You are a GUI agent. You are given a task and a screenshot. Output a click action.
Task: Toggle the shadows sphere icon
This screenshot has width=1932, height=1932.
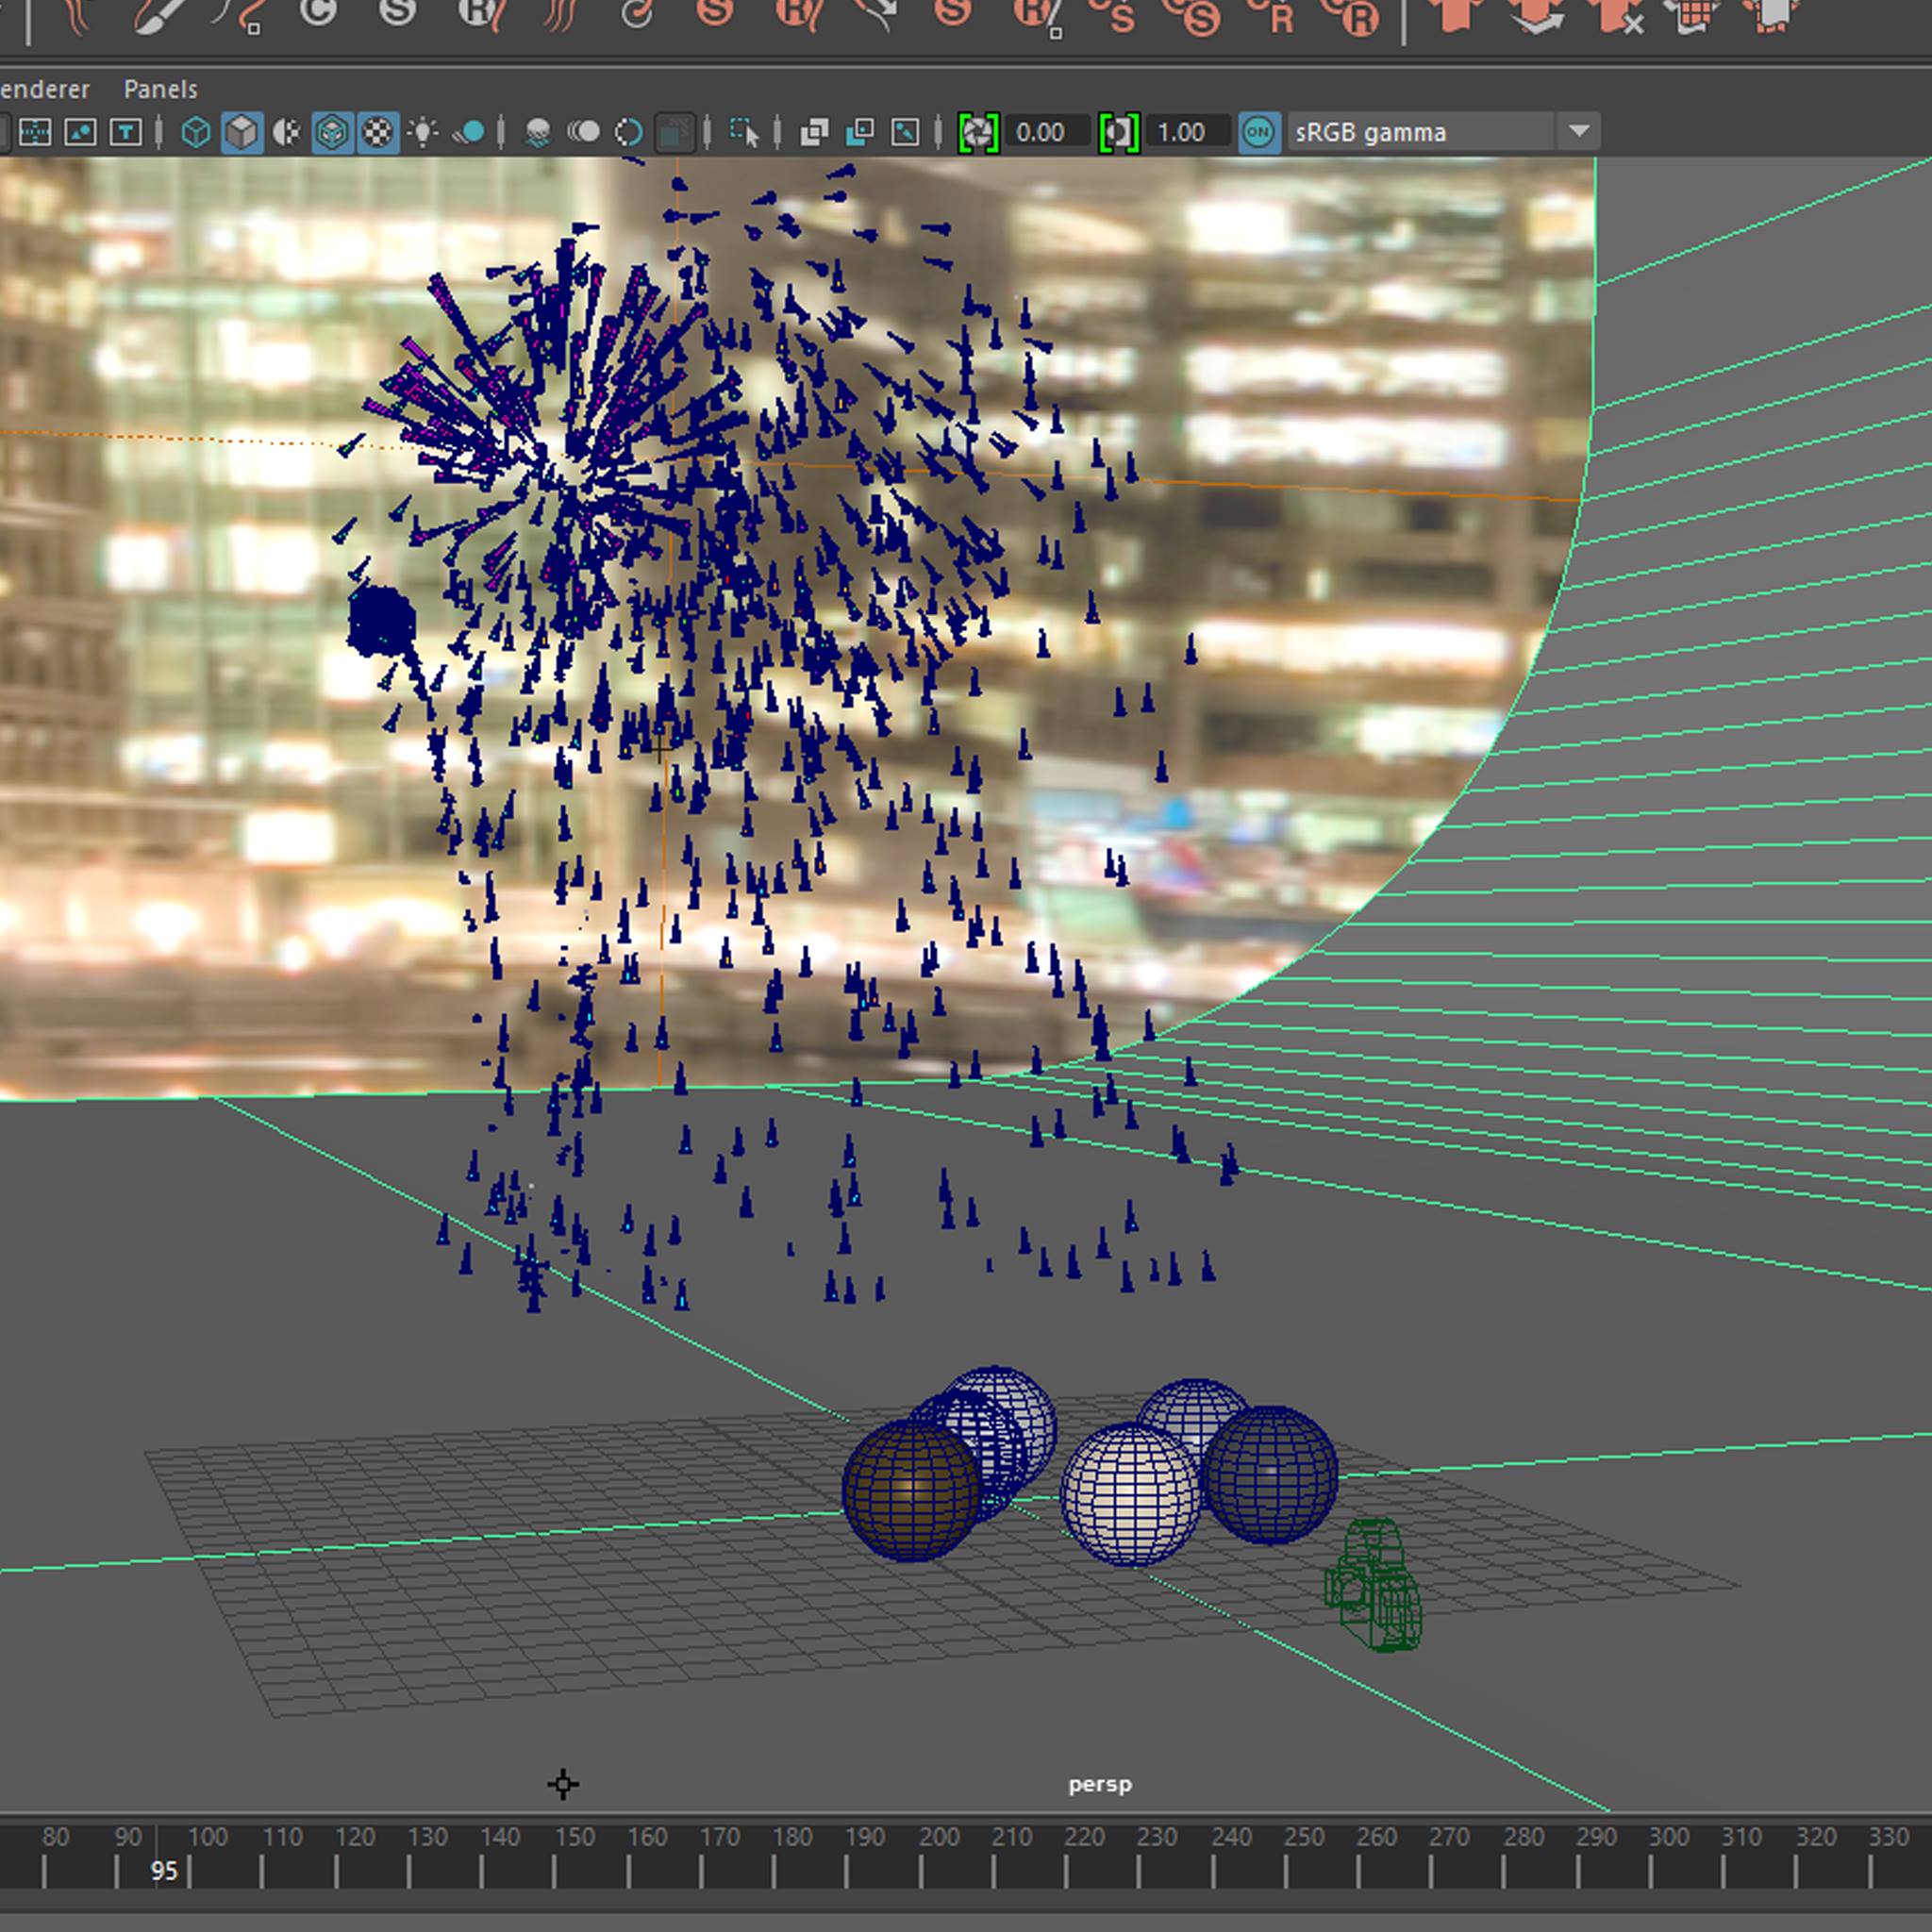coord(470,132)
